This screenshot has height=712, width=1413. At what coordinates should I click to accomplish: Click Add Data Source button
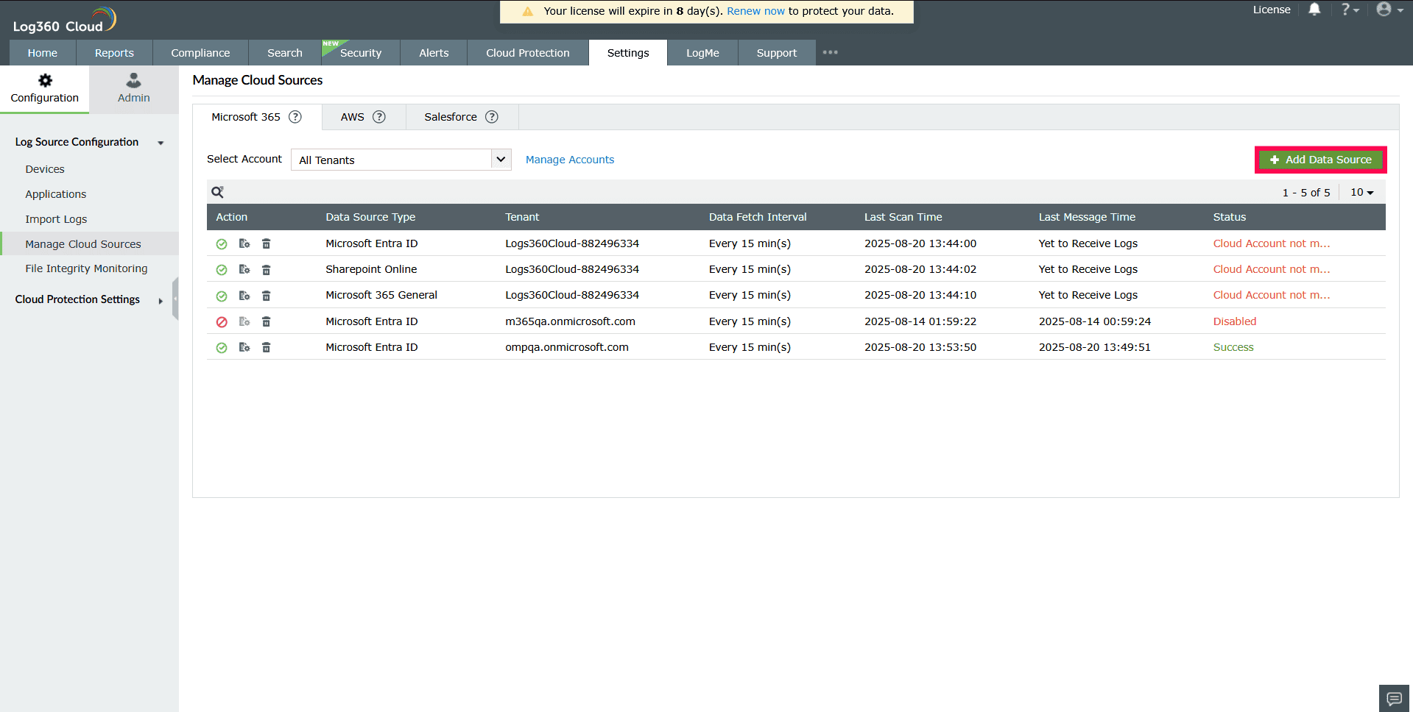click(1321, 160)
